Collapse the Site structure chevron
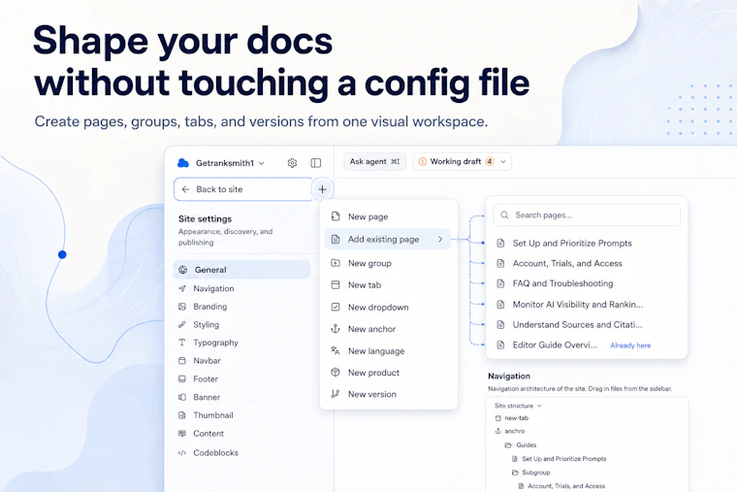Image resolution: width=737 pixels, height=492 pixels. coord(539,406)
